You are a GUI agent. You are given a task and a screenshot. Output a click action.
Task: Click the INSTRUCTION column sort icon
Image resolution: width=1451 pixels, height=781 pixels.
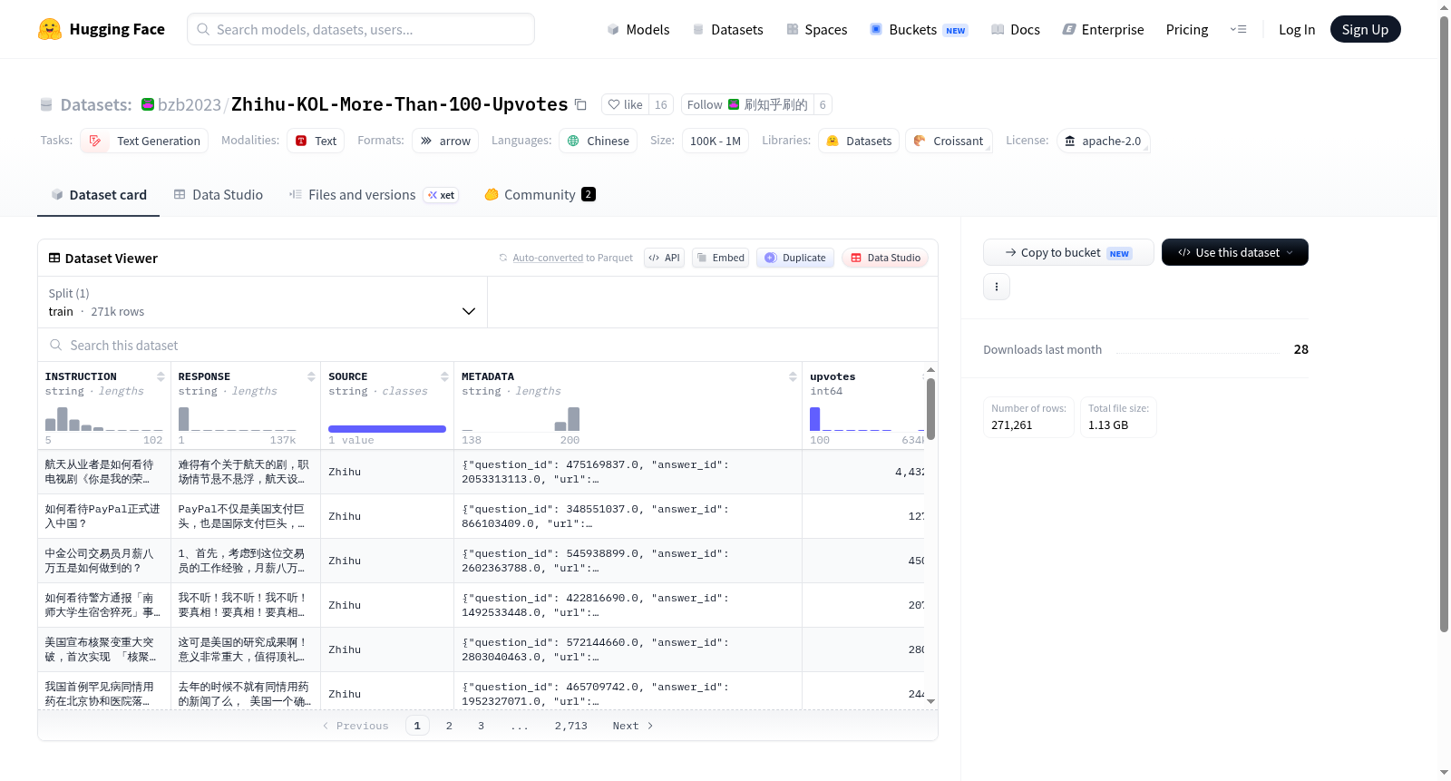click(x=161, y=376)
